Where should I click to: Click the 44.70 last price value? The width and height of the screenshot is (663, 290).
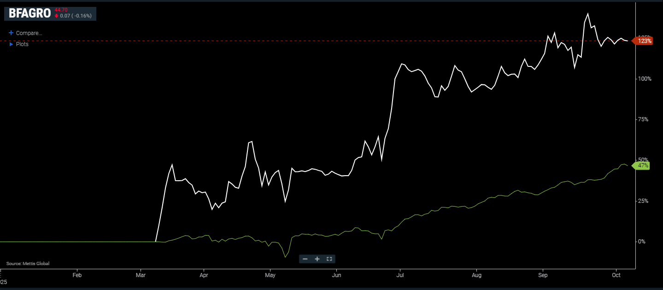[61, 10]
